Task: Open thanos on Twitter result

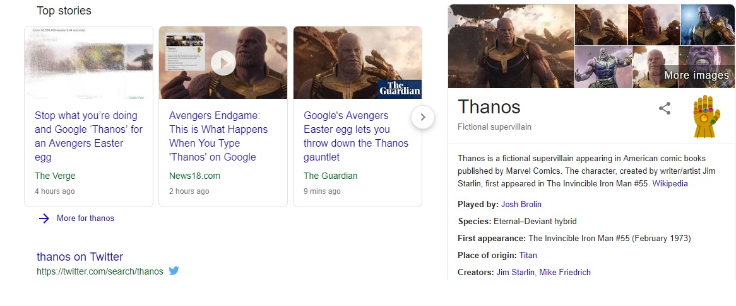Action: tap(80, 257)
